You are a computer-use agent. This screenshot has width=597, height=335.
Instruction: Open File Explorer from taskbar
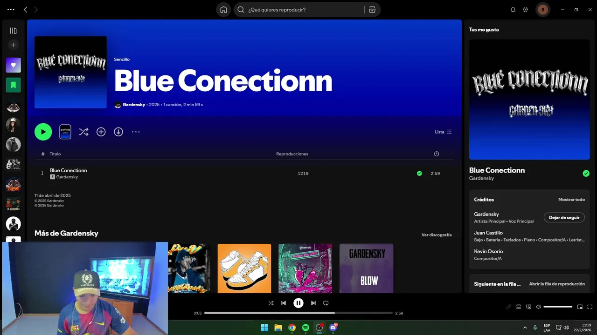(278, 328)
